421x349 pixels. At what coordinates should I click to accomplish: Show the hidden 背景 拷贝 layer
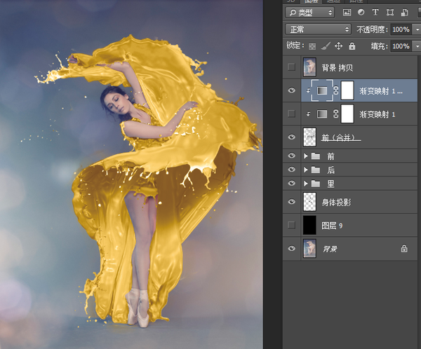(x=291, y=67)
